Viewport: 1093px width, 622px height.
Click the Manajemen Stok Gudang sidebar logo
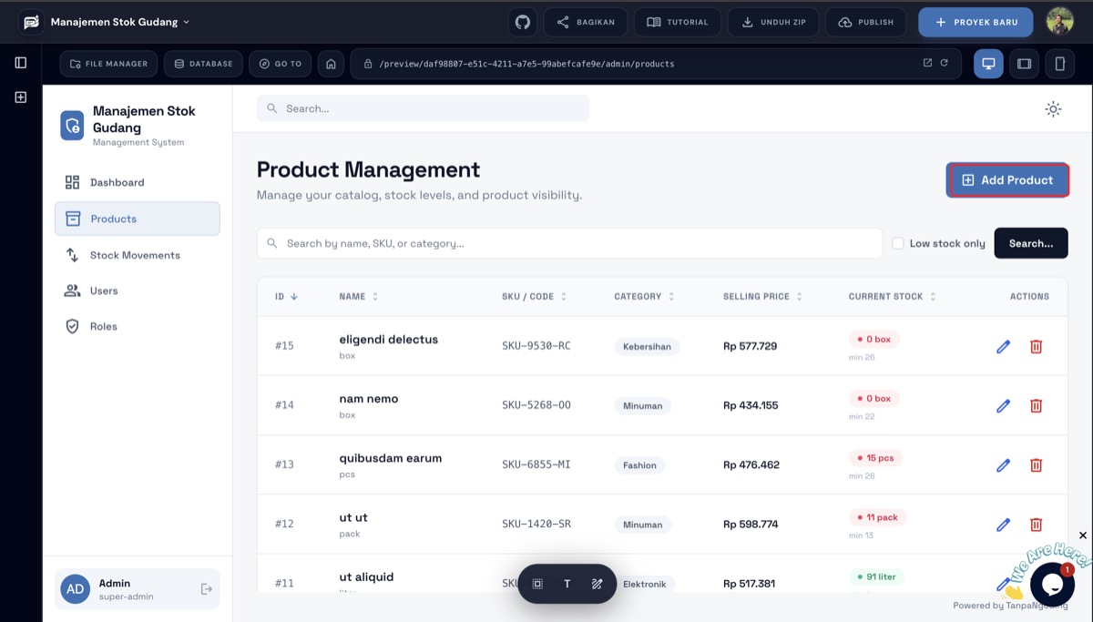(72, 126)
